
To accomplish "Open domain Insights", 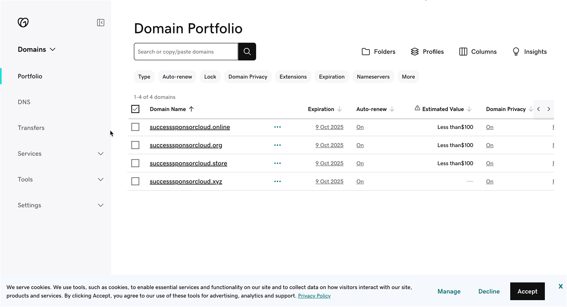I will coord(529,52).
